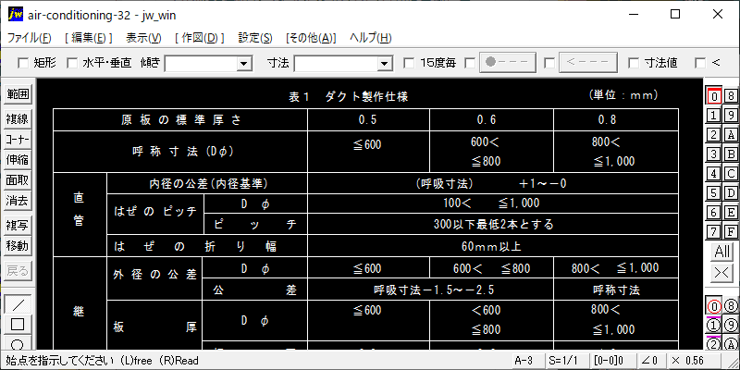Viewport: 740px width, 370px height.
Task: Enable the 矩形 rectangle checkbox
Action: coord(24,63)
